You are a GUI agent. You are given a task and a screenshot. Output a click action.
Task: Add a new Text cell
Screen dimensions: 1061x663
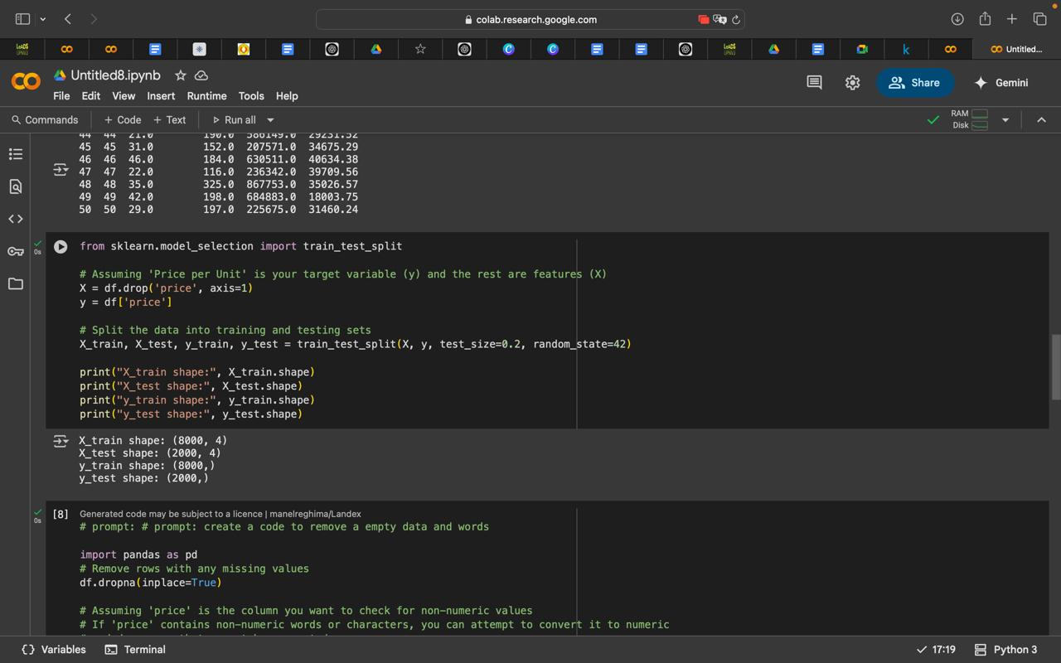pos(170,120)
